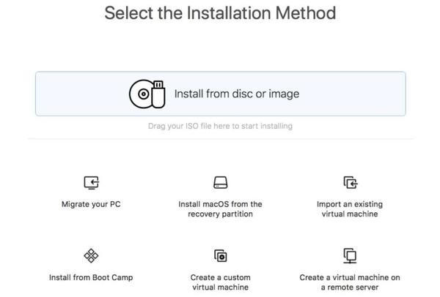
Task: Choose Install macOS from the recovery partition
Action: coord(220,209)
